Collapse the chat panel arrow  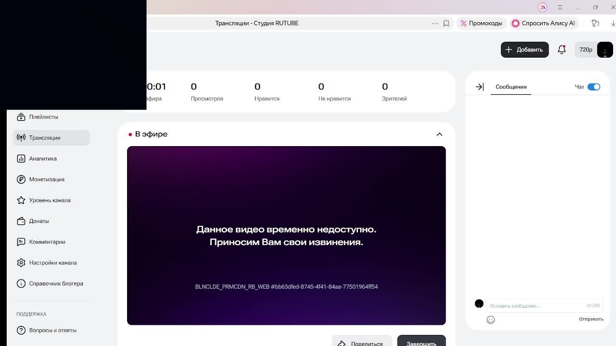[x=479, y=87]
